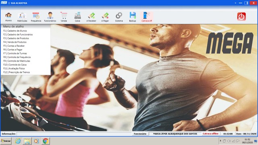Open the Alunos module icon
Viewport: 258px width, 145px height.
(8, 17)
